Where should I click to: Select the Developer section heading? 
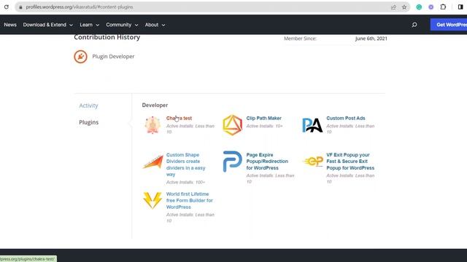(x=155, y=105)
